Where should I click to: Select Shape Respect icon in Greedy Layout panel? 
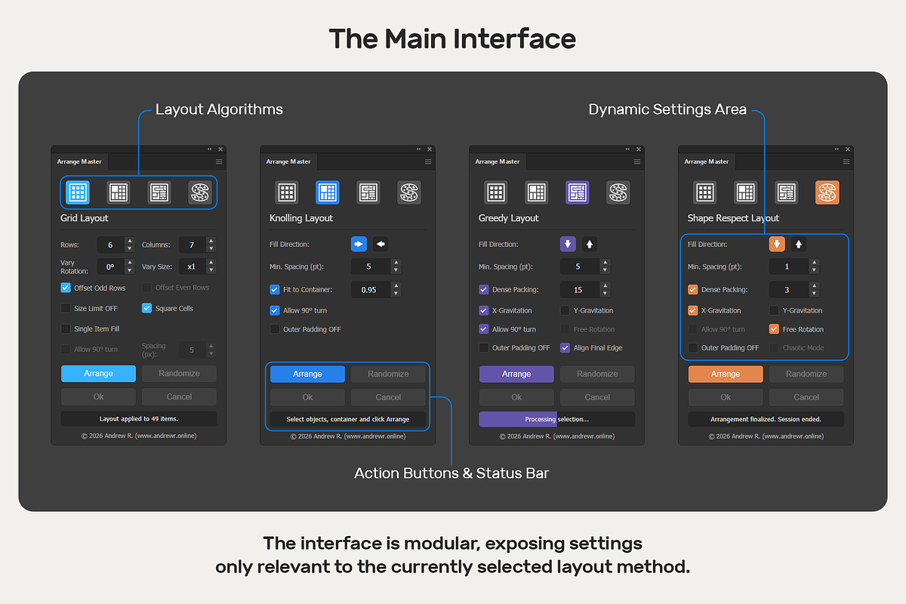[x=618, y=193]
